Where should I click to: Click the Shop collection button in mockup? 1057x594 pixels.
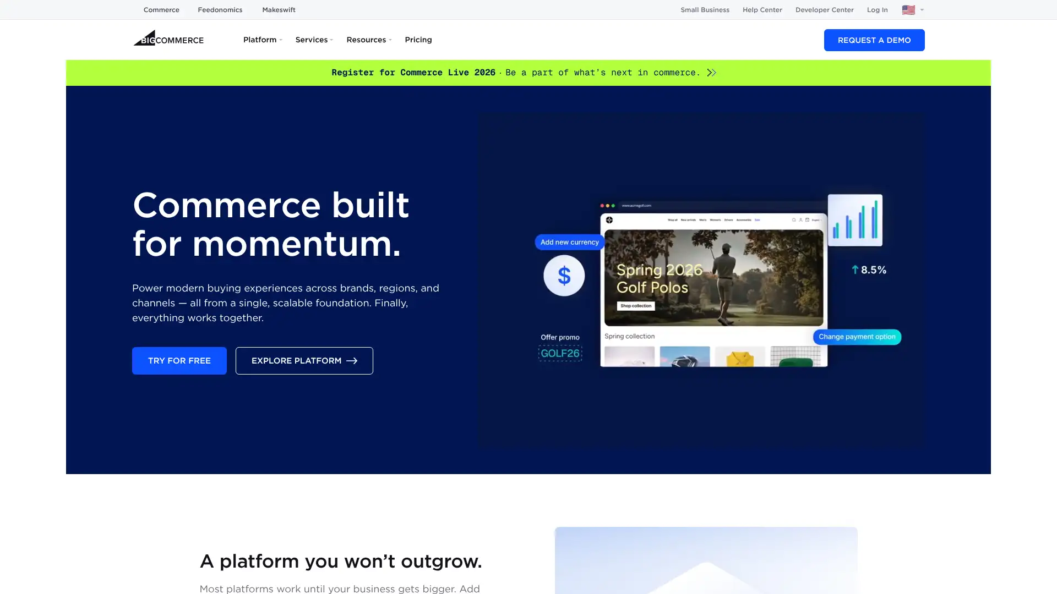click(636, 306)
